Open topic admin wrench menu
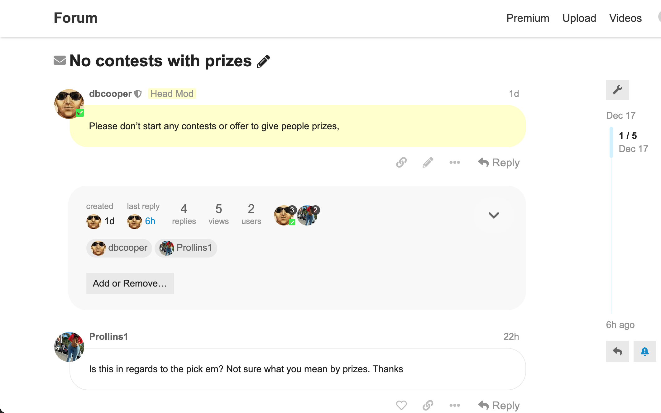This screenshot has width=661, height=413. tap(617, 90)
